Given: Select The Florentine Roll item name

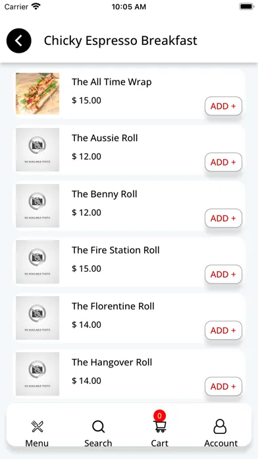Looking at the screenshot, I should (113, 306).
